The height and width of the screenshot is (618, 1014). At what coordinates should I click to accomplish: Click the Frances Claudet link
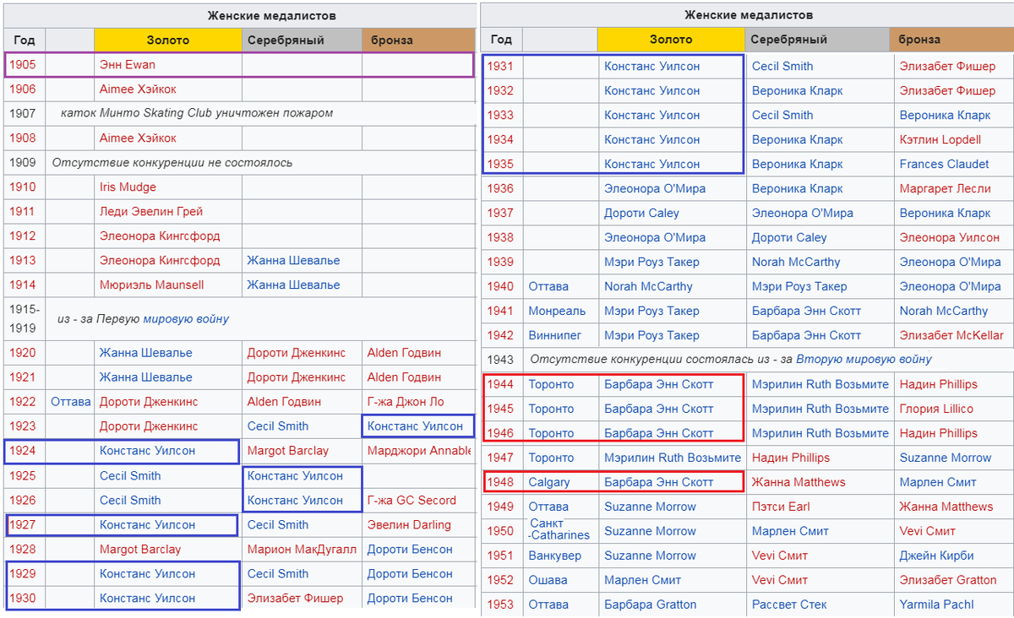tap(944, 164)
